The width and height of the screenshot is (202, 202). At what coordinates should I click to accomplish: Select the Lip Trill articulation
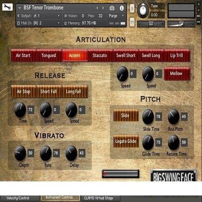pos(177,55)
